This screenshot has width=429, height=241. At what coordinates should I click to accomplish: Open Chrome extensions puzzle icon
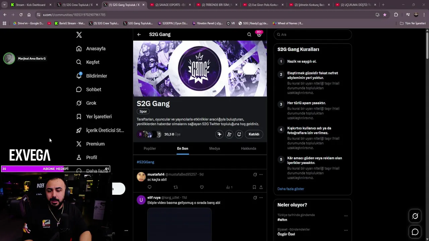point(396,15)
